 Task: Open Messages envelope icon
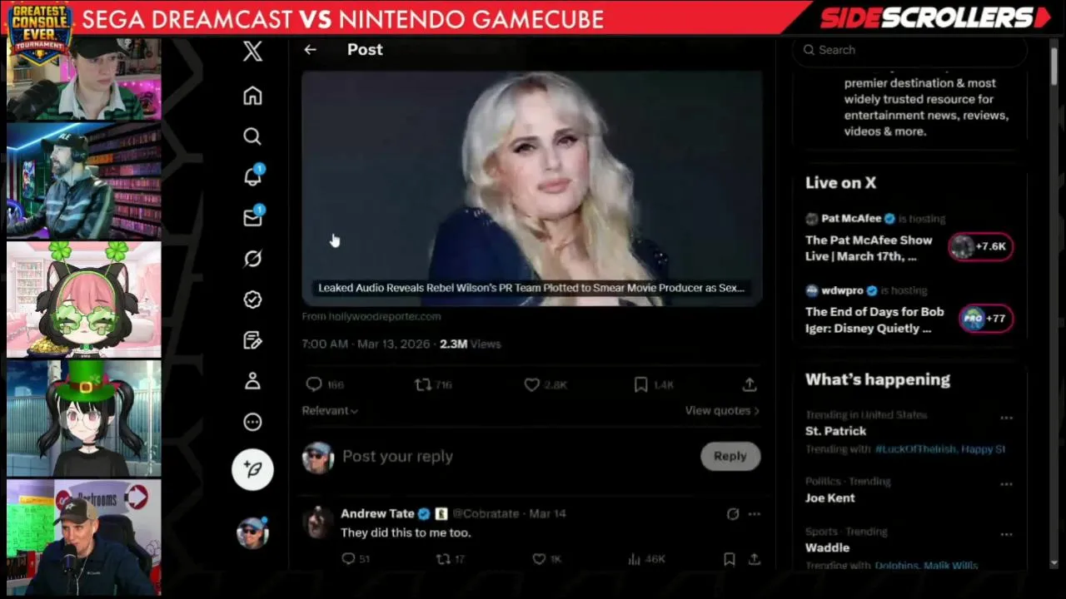click(x=252, y=217)
